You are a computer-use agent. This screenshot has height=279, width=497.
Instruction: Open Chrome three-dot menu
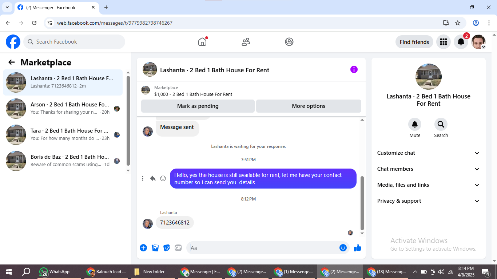[488, 23]
